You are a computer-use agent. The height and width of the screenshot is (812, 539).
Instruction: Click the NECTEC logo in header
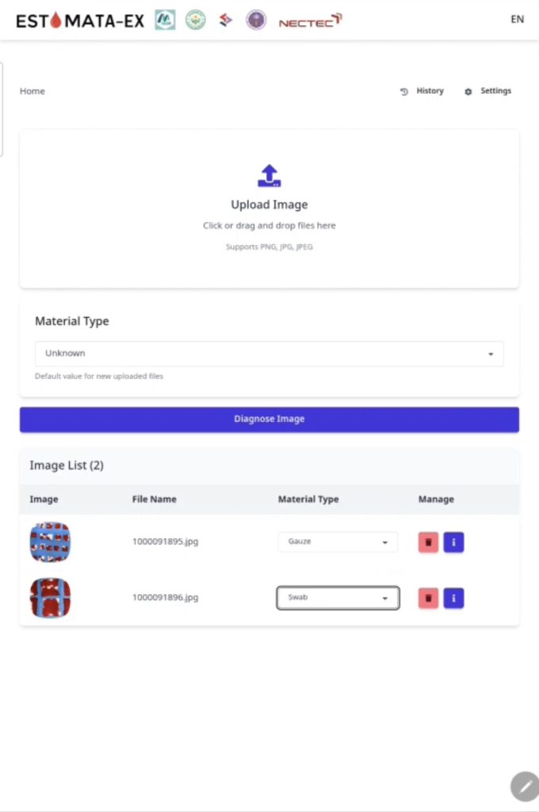[310, 21]
